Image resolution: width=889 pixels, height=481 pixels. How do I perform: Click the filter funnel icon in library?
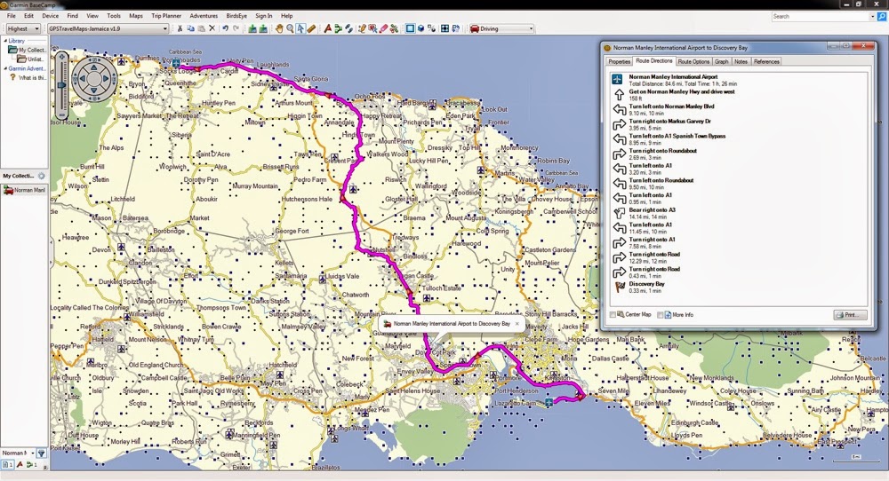[x=41, y=453]
